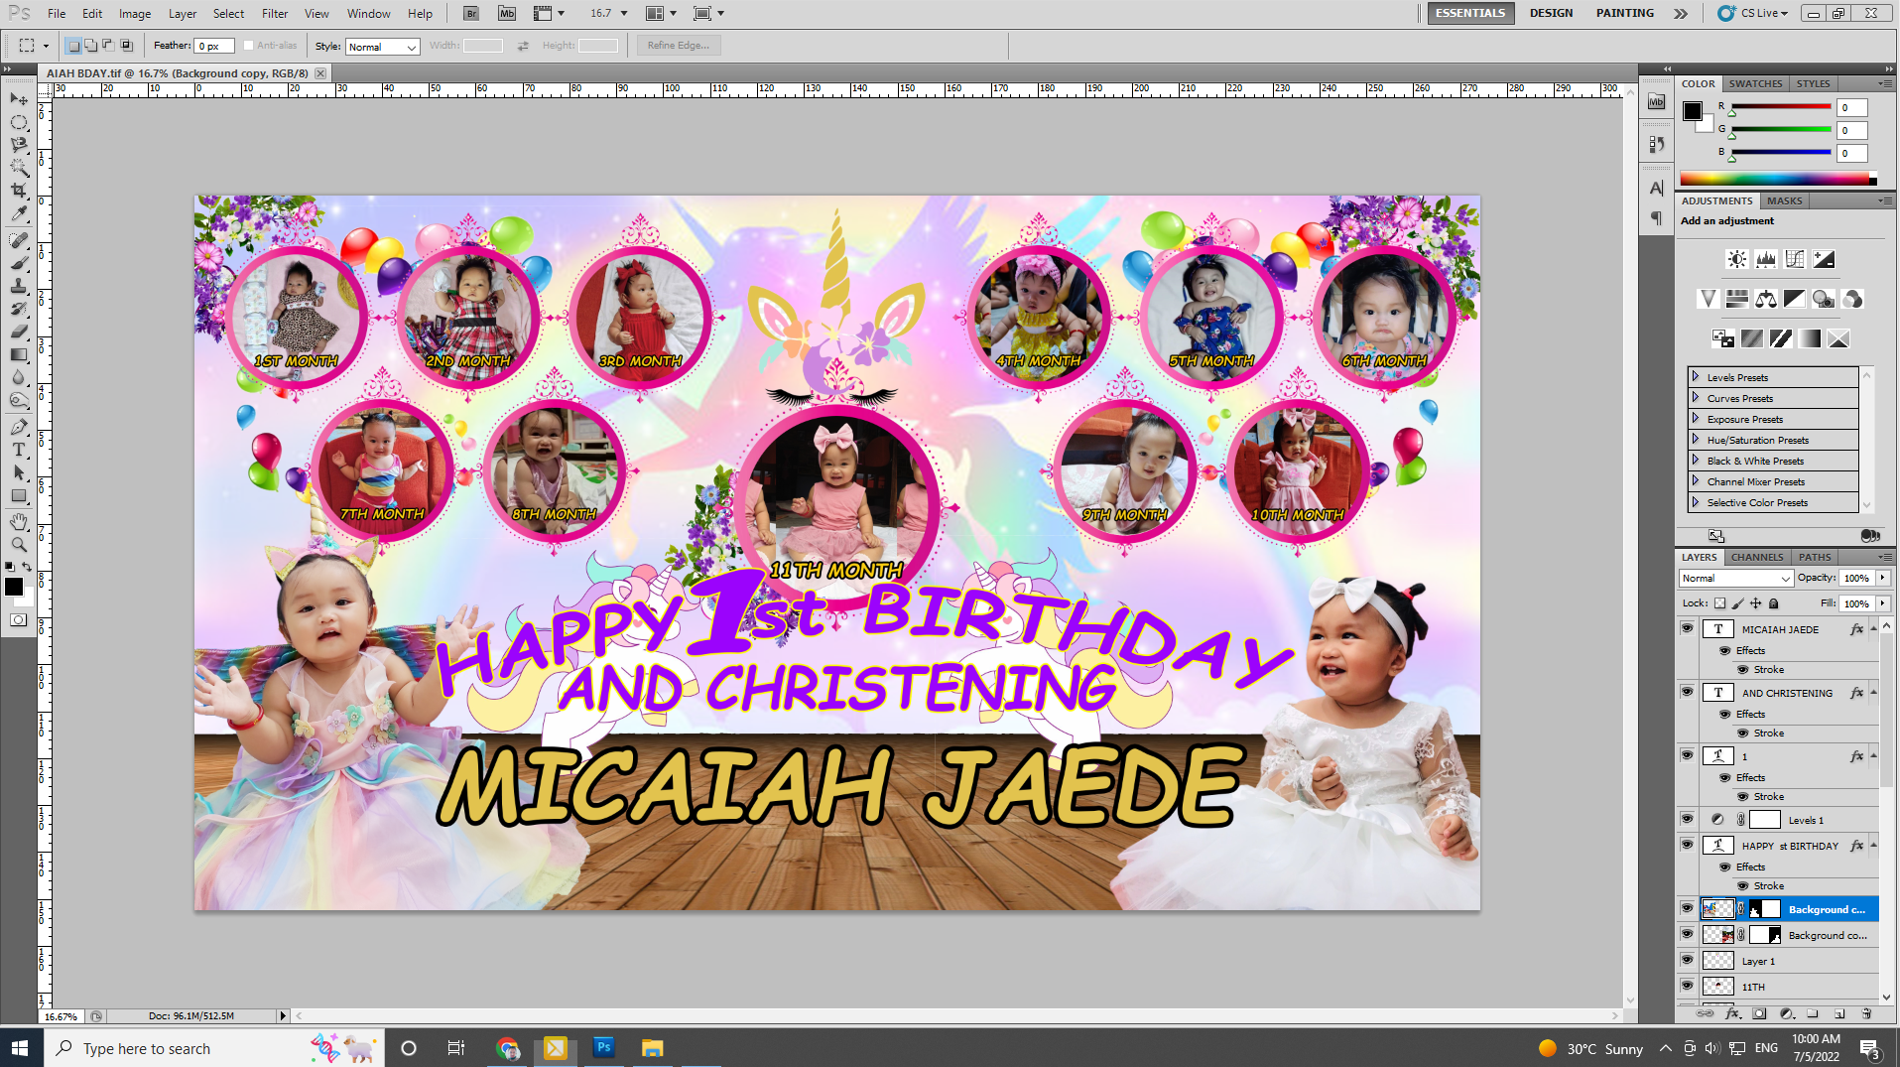Viewport: 1900px width, 1067px height.
Task: Expand Hue/Saturation Presets
Action: 1697,440
